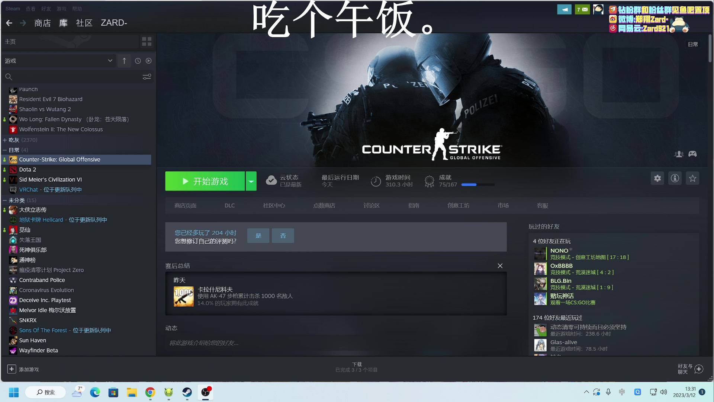
Task: Click the achievements progress bar
Action: pyautogui.click(x=478, y=185)
